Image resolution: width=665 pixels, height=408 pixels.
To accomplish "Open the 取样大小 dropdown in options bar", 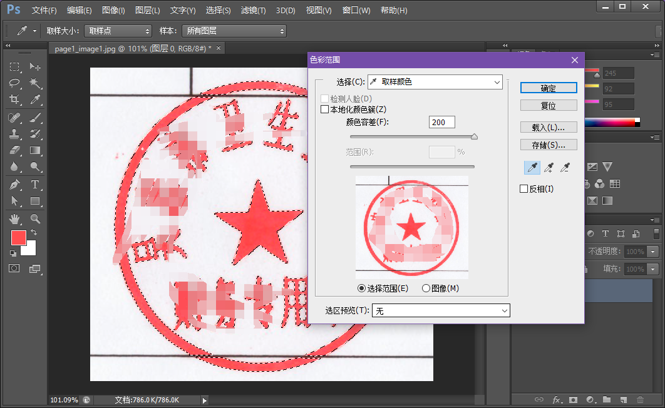I will [x=118, y=31].
